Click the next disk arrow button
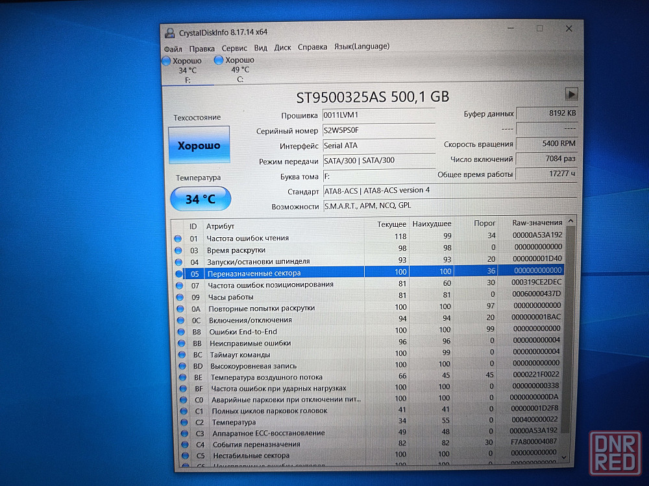 [571, 94]
